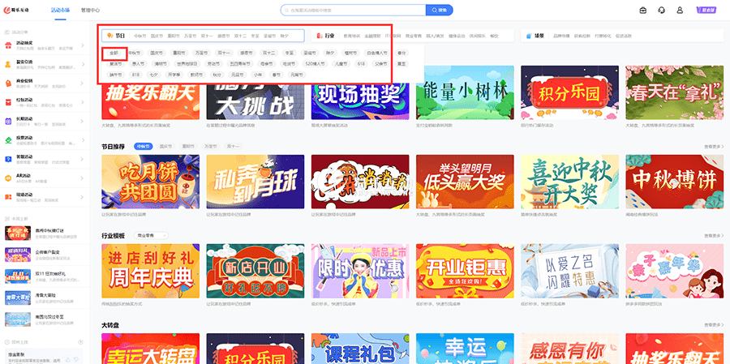This screenshot has height=364, width=730.
Task: Select the orange person 裂变引流 sidebar icon
Action: click(8, 64)
